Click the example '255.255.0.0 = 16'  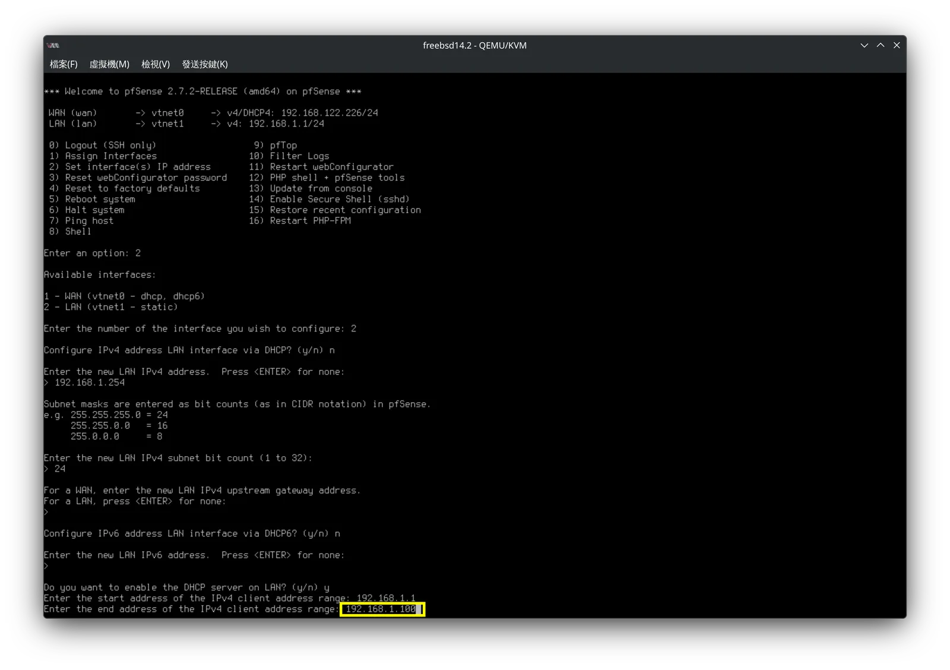coord(119,426)
